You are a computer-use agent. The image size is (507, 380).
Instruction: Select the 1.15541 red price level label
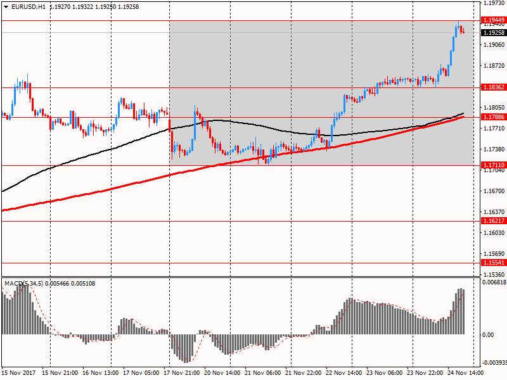tap(494, 263)
